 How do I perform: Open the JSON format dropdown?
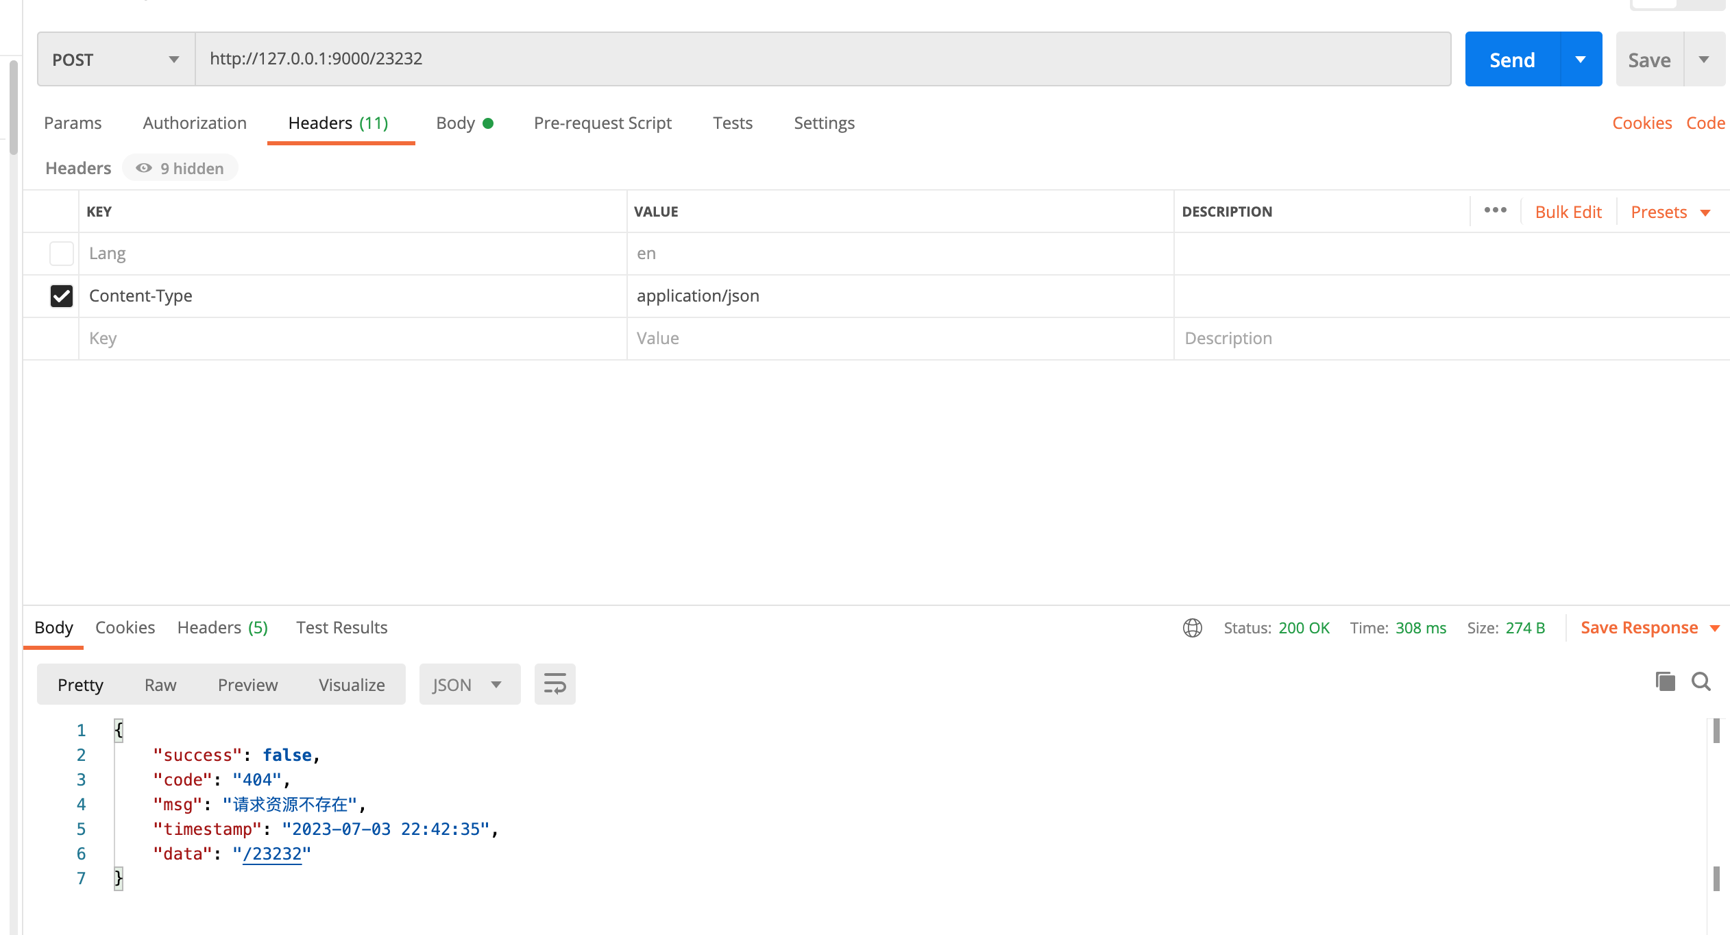tap(469, 685)
